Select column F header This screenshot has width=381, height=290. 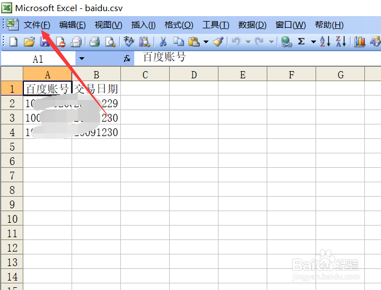[292, 74]
